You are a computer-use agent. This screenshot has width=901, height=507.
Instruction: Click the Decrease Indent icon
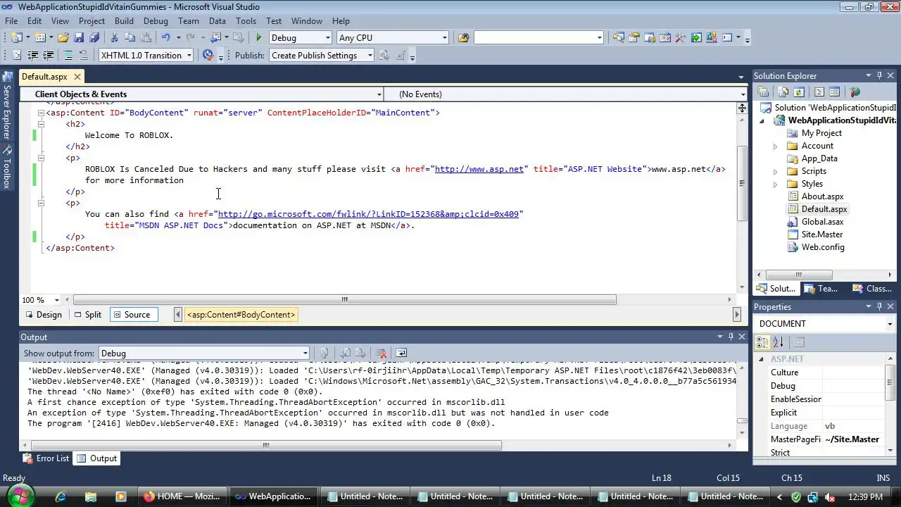(32, 55)
